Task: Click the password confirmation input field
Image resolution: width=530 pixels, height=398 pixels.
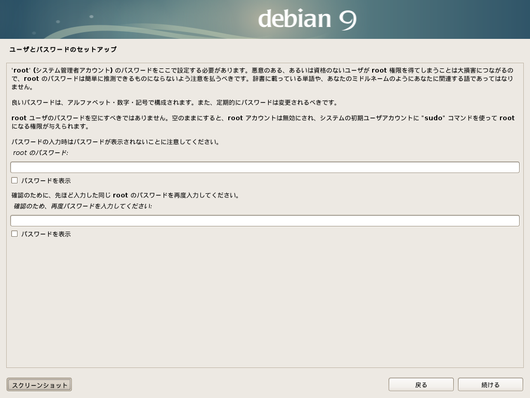Action: point(264,221)
